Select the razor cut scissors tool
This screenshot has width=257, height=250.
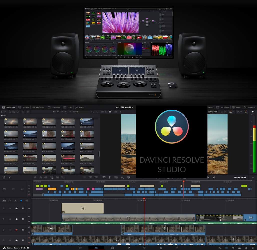pos(15,200)
